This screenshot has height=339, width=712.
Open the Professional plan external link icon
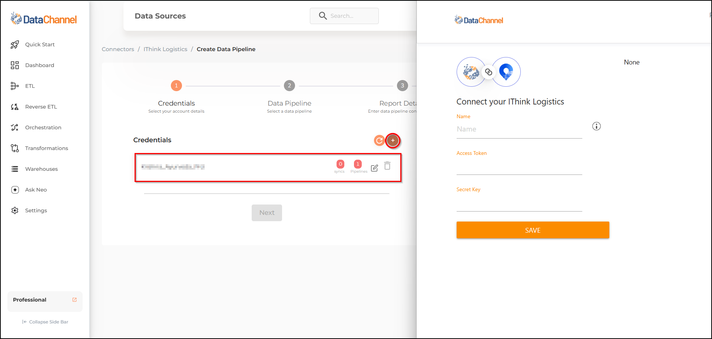coord(74,300)
